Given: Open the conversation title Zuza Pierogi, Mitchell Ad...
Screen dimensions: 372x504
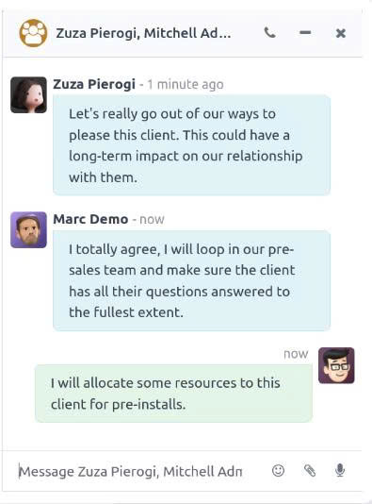Looking at the screenshot, I should [x=143, y=33].
